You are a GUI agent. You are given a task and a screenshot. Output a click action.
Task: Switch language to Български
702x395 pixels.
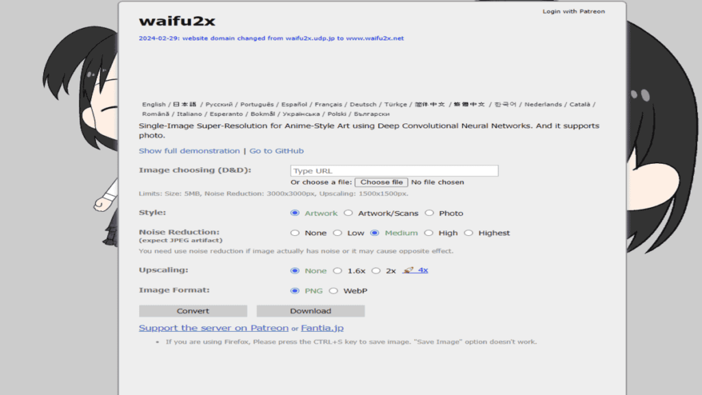click(372, 115)
